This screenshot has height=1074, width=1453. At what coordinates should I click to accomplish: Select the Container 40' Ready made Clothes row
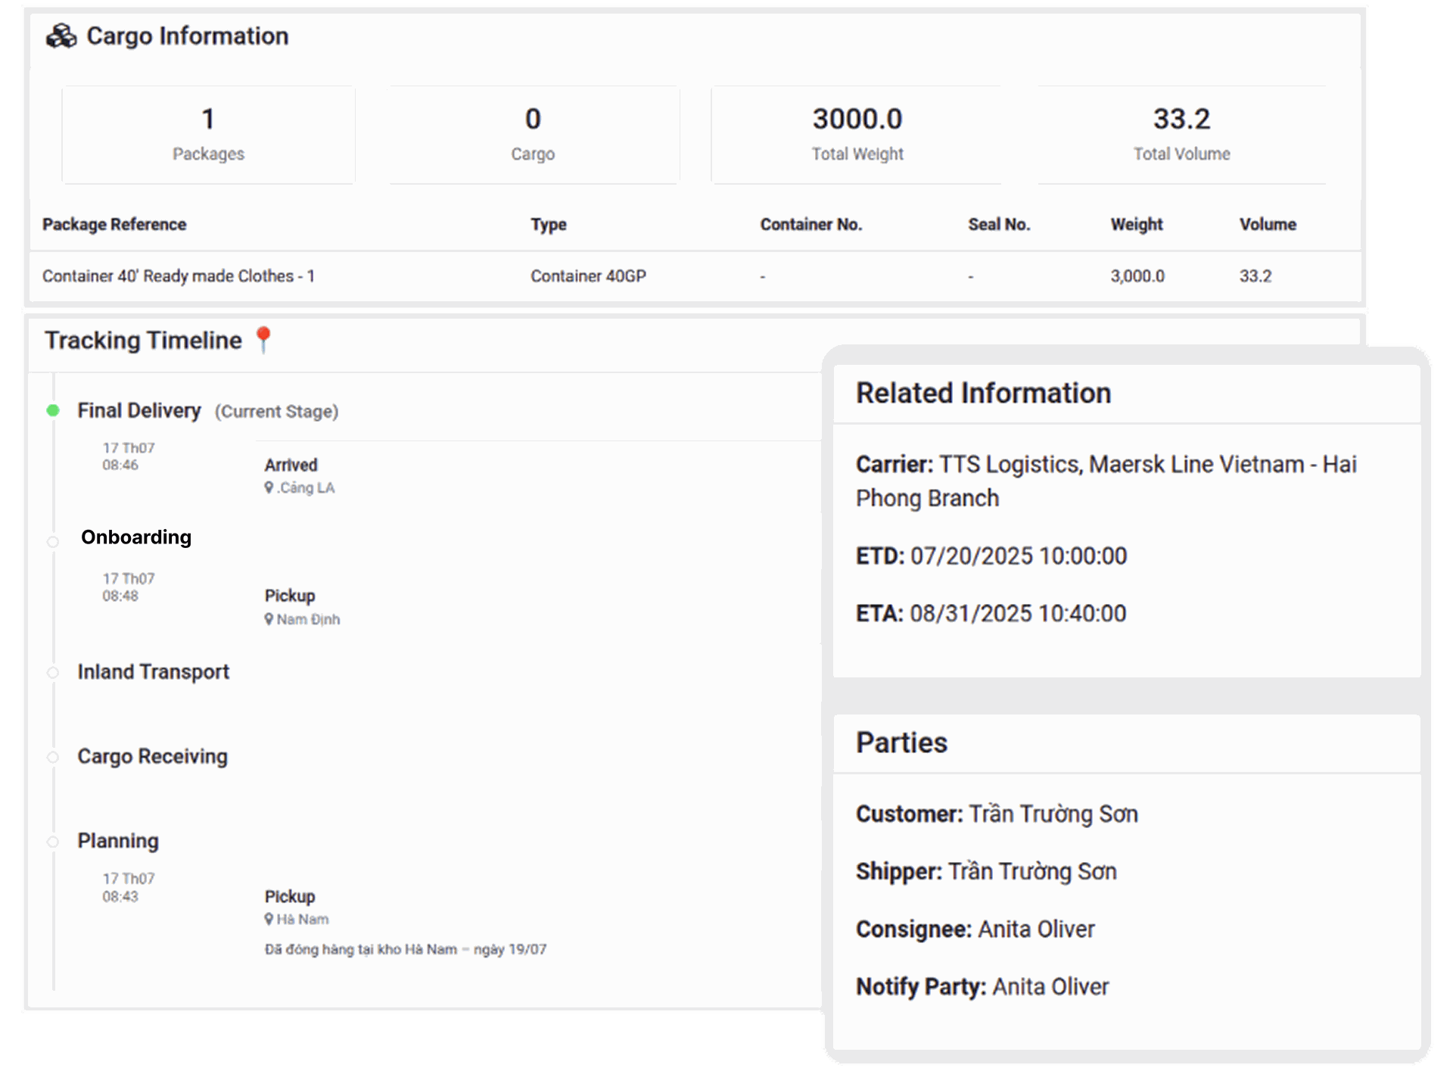tap(179, 276)
